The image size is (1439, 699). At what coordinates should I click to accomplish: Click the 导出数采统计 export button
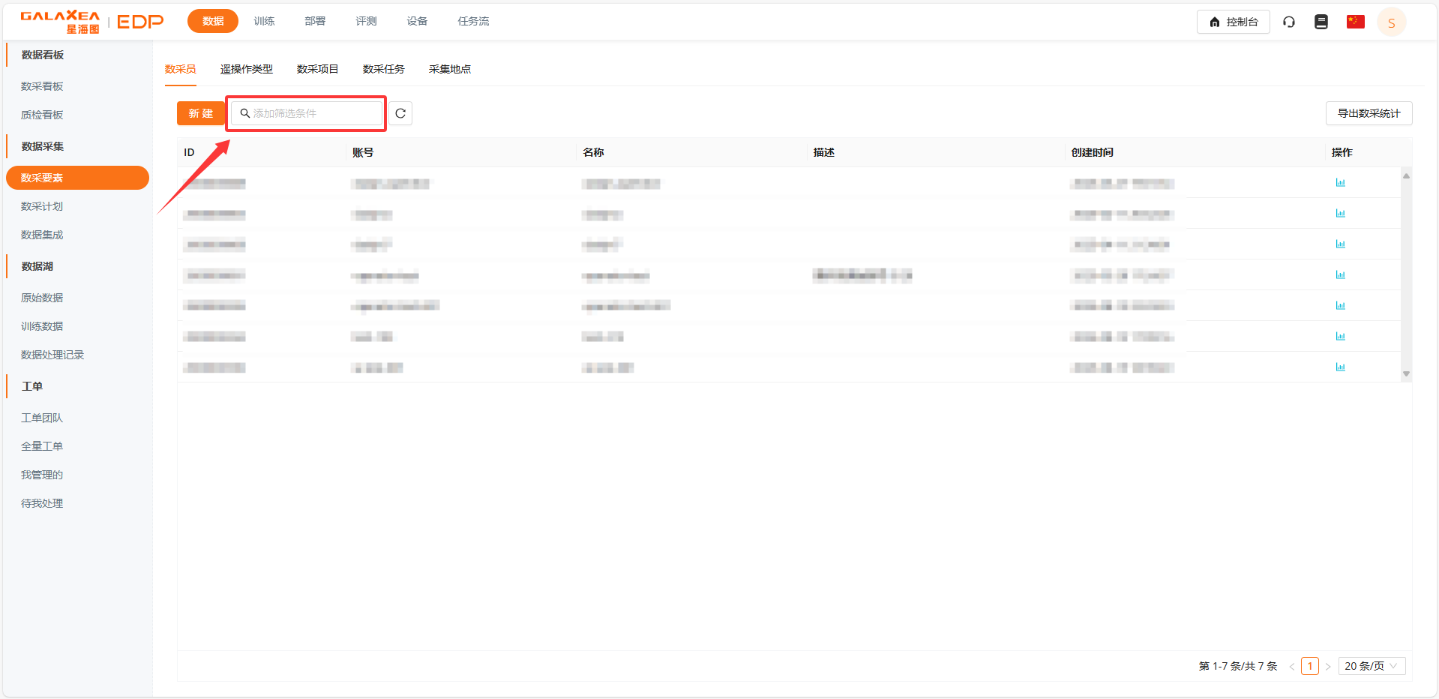[x=1369, y=113]
